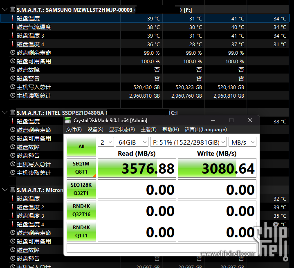Click the thermometer icon beside 磁盘气流温度

(x=13, y=27)
